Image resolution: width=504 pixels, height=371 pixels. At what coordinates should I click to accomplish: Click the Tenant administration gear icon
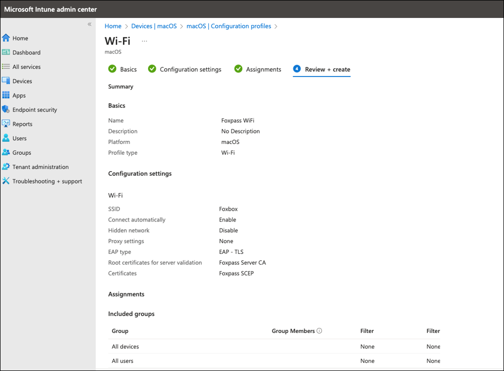tap(6, 167)
